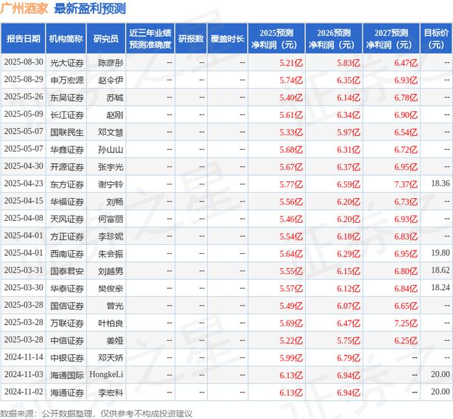The width and height of the screenshot is (453, 419).
Task: Click the date 2024-11-02
Action: (x=24, y=392)
